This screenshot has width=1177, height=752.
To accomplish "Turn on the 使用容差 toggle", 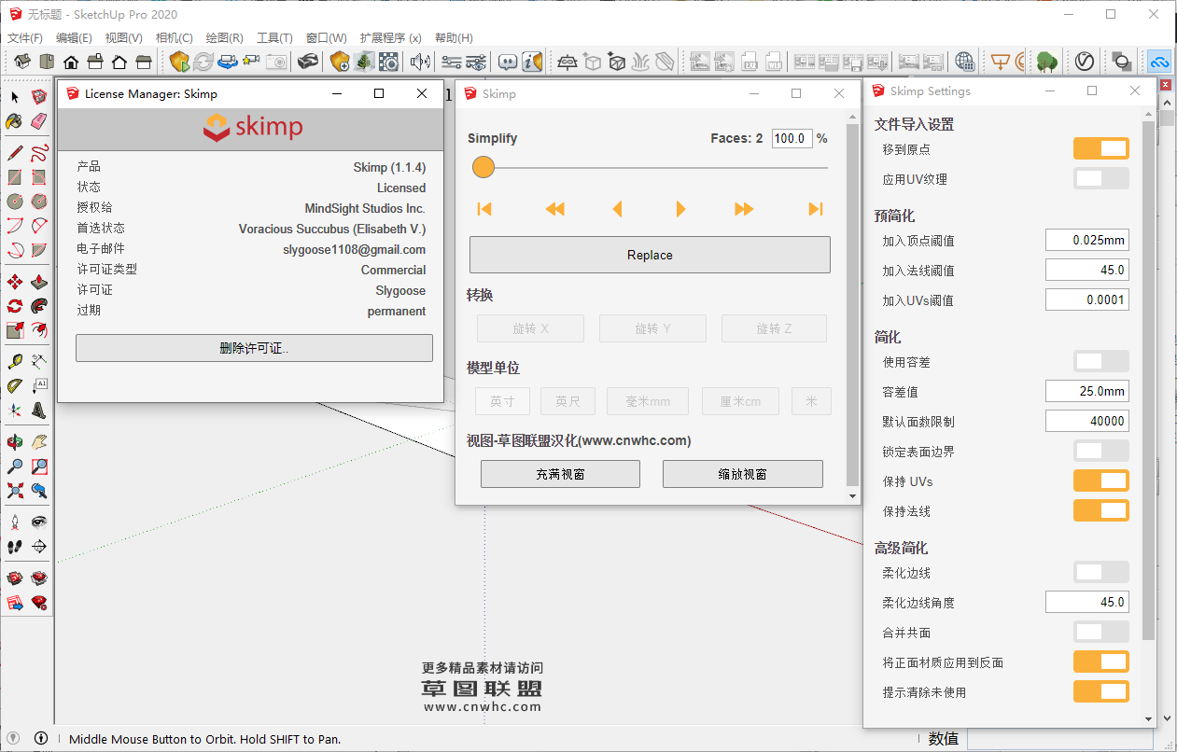I will [x=1101, y=361].
